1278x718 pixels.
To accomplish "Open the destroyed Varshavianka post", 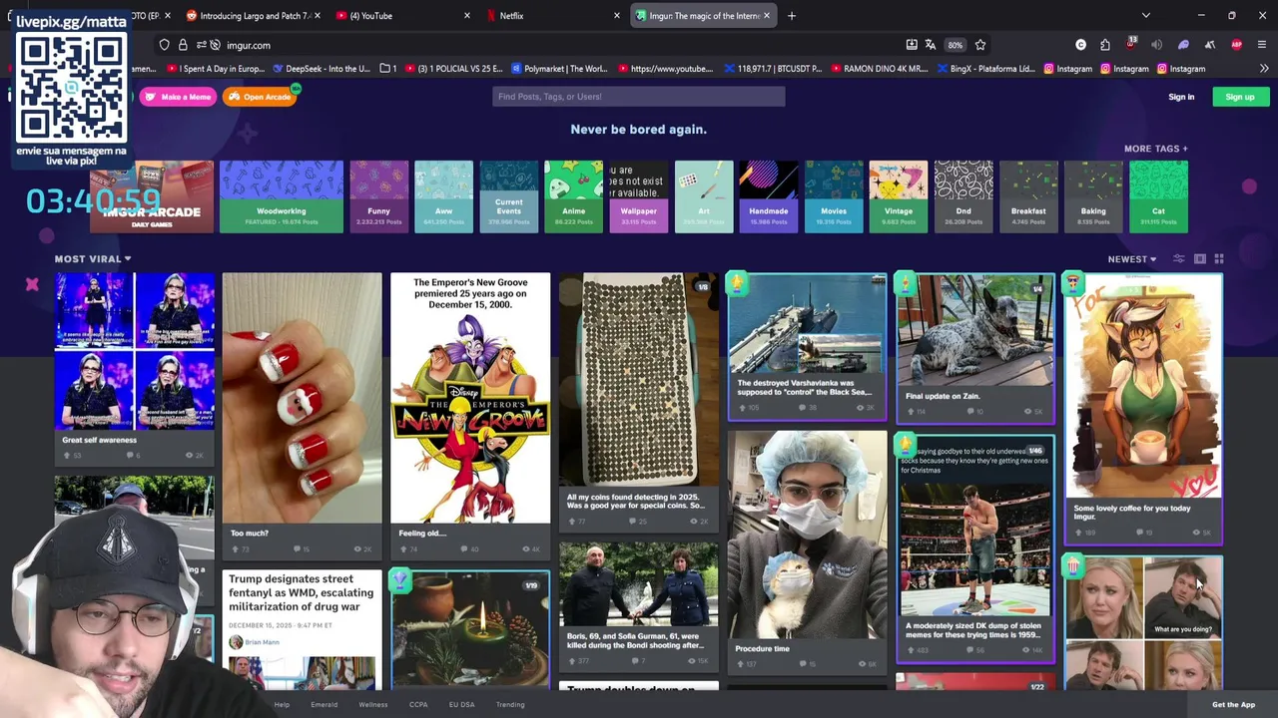I will pyautogui.click(x=807, y=346).
